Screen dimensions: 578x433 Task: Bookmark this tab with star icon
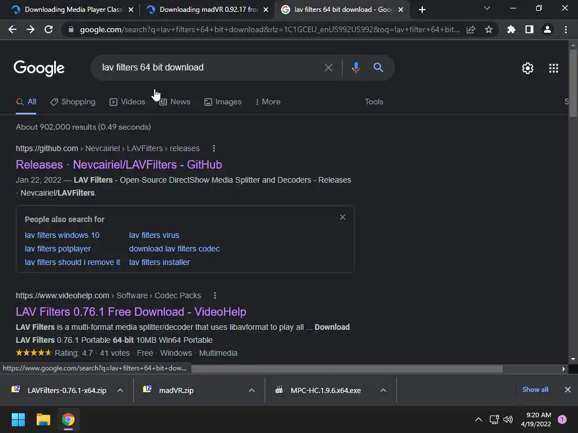point(489,29)
